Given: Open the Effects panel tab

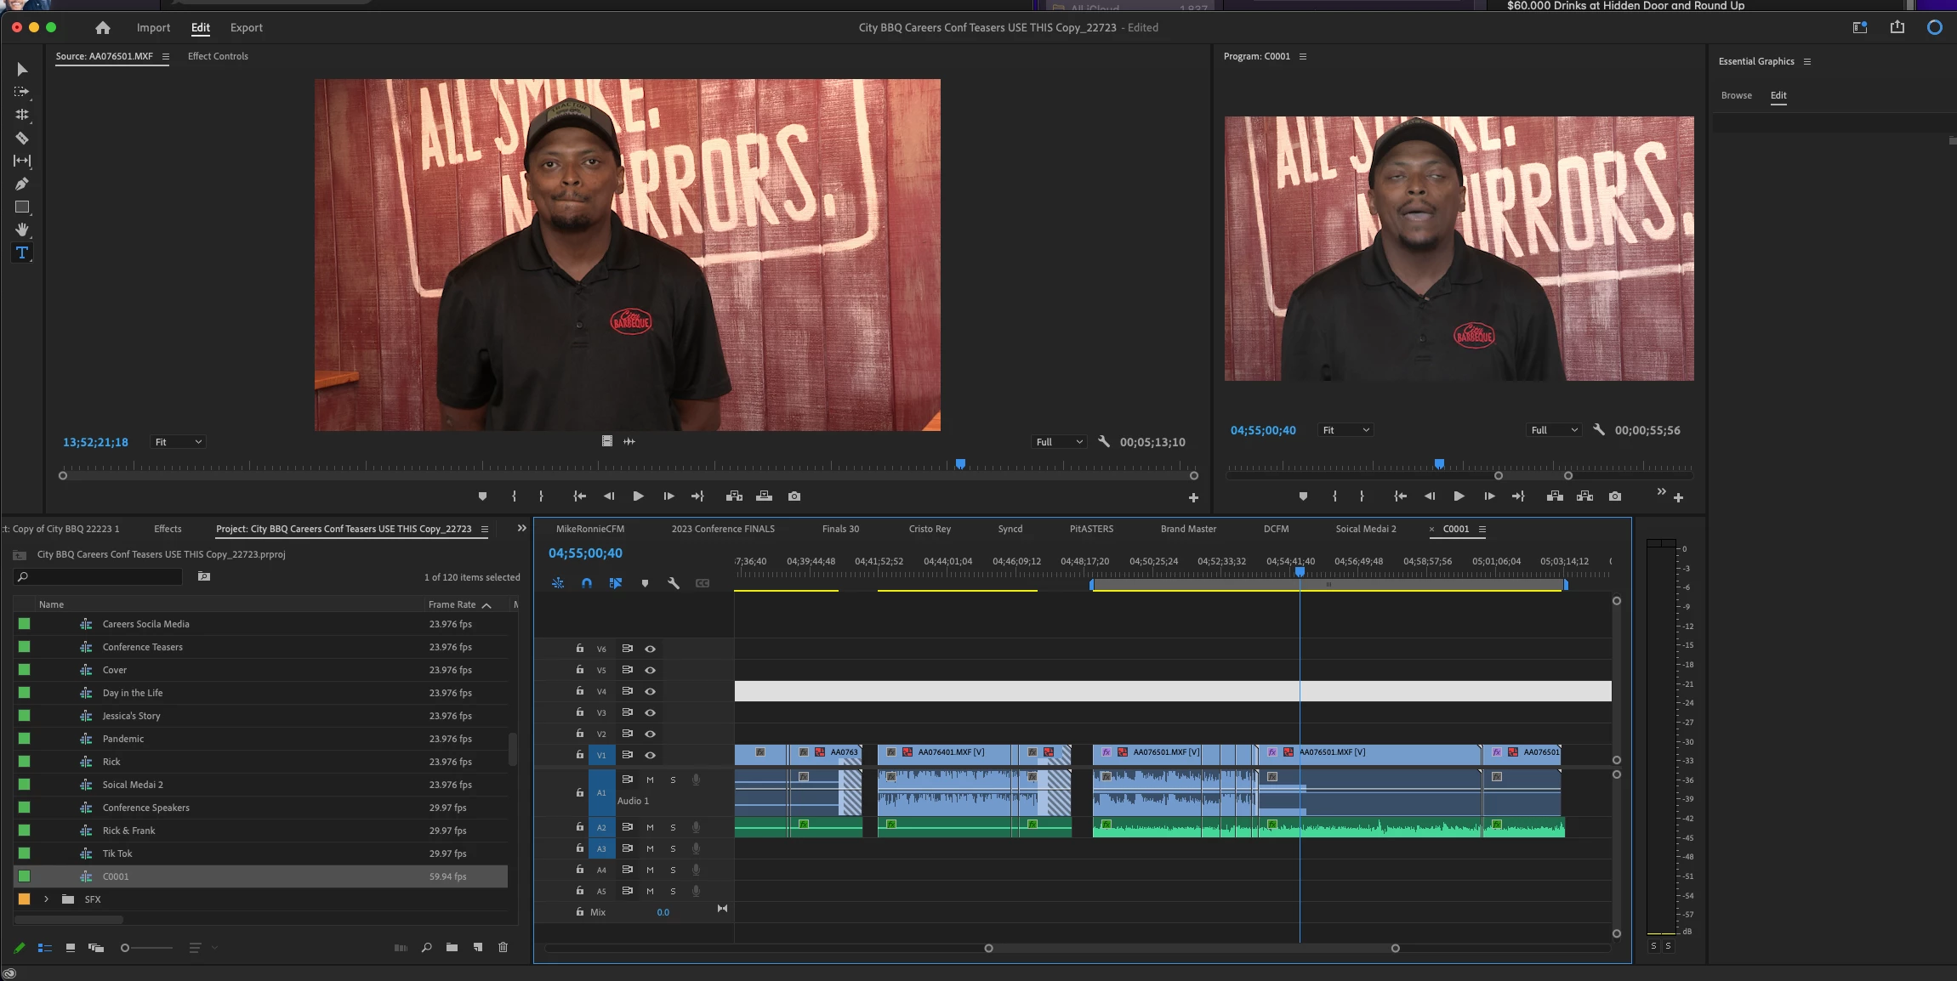Looking at the screenshot, I should (x=168, y=530).
